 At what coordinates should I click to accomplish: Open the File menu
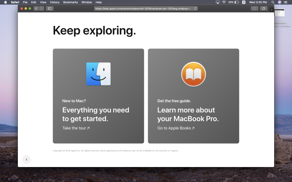(25, 2)
